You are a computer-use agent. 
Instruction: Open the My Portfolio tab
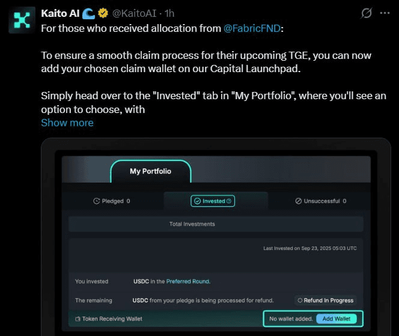(x=150, y=171)
